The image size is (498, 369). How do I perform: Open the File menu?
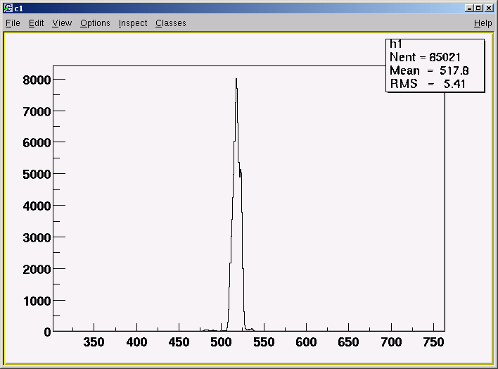13,23
